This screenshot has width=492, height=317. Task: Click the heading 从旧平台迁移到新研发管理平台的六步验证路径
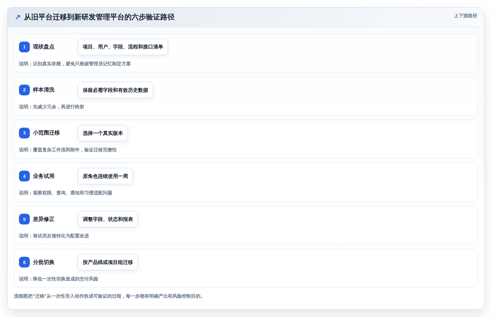[x=99, y=17]
